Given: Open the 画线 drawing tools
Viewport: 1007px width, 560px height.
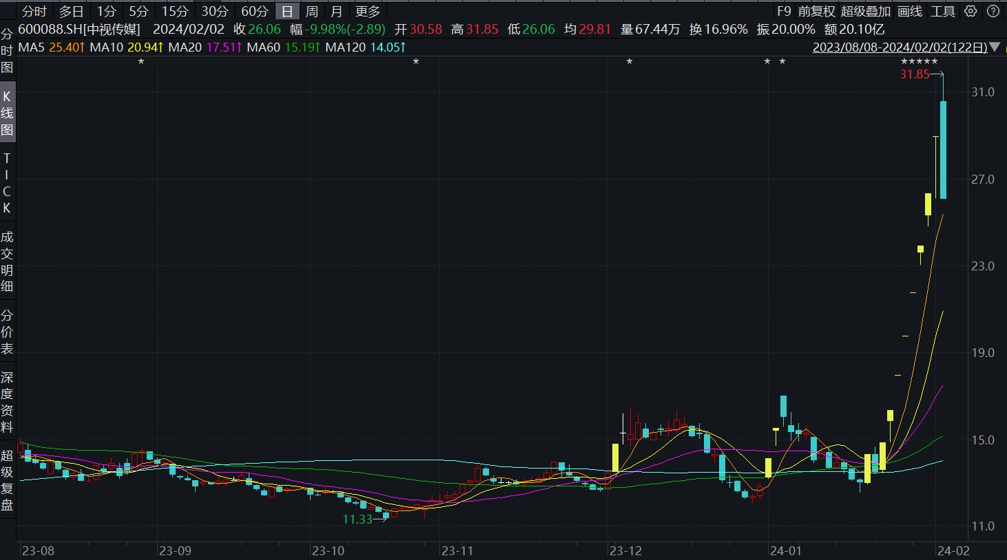Looking at the screenshot, I should (910, 11).
